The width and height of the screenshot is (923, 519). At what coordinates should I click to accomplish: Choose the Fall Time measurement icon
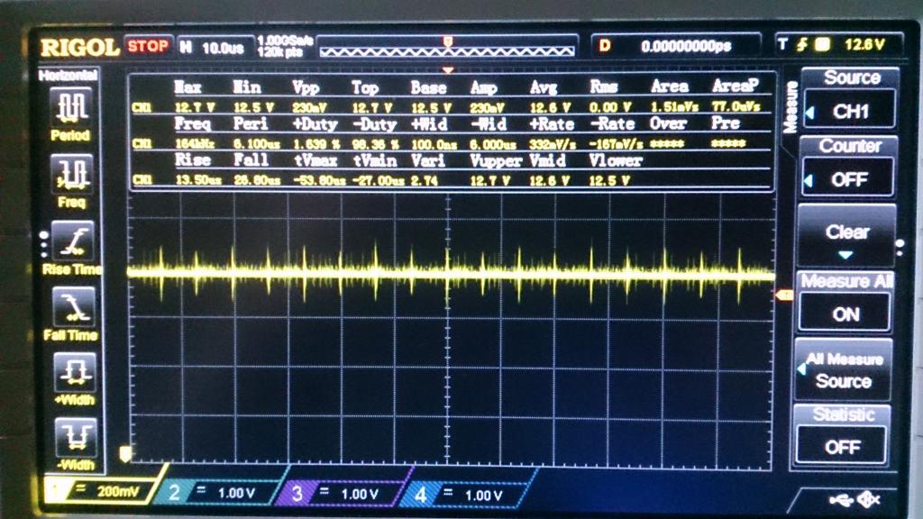pos(69,306)
